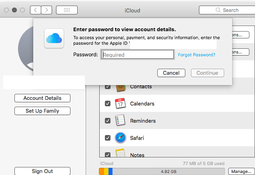The width and height of the screenshot is (255, 175).
Task: Click Manage... storage button
Action: pos(241,171)
